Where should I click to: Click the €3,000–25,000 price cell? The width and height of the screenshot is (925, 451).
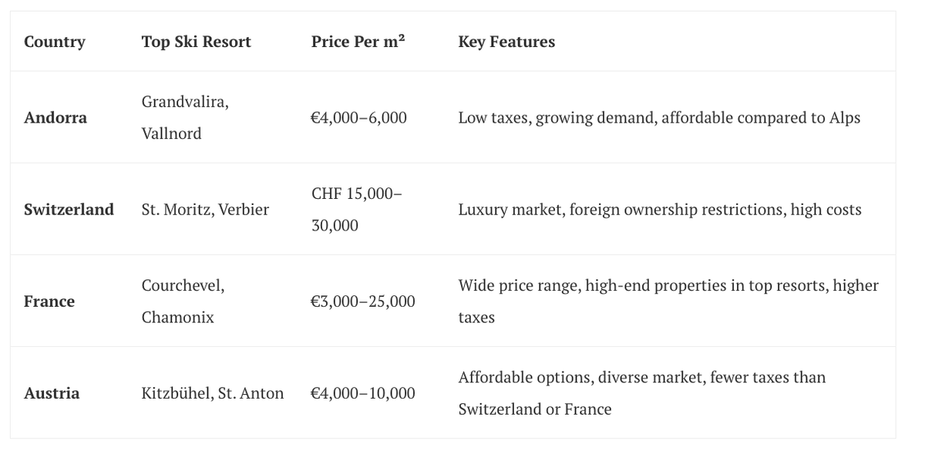point(363,301)
